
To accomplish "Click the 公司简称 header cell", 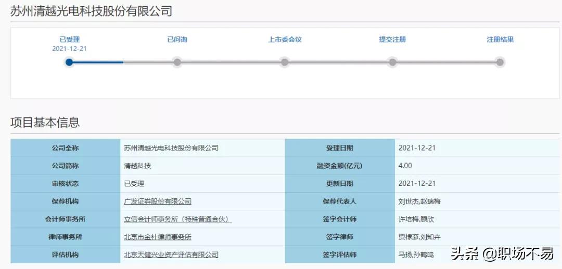I will tap(65, 166).
